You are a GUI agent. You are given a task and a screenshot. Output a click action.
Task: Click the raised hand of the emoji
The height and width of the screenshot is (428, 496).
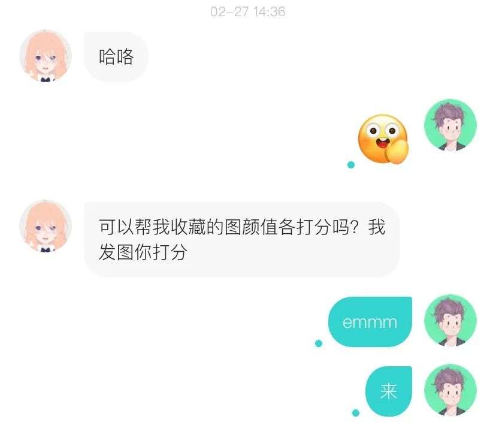398,152
